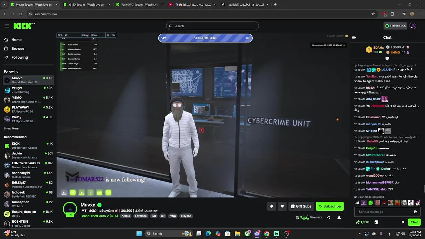The width and height of the screenshot is (425, 239).
Task: Pick the hand gesture emote
Action: pos(357,203)
